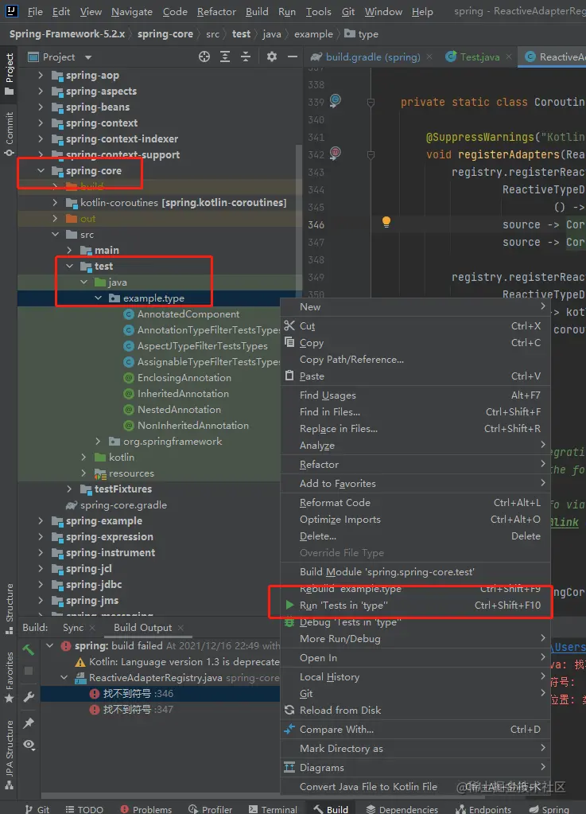Open the Terminal tool window
Image resolution: width=586 pixels, height=814 pixels.
click(x=273, y=808)
